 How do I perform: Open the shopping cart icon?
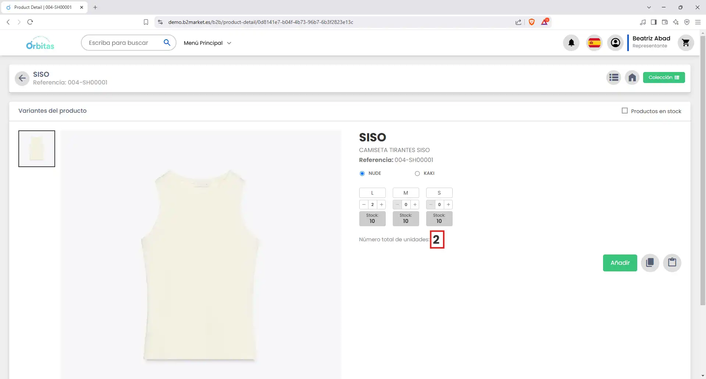[x=685, y=43]
